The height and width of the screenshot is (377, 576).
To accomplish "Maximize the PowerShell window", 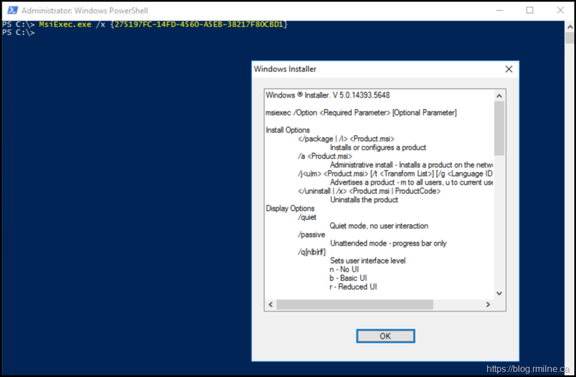I will (x=530, y=10).
